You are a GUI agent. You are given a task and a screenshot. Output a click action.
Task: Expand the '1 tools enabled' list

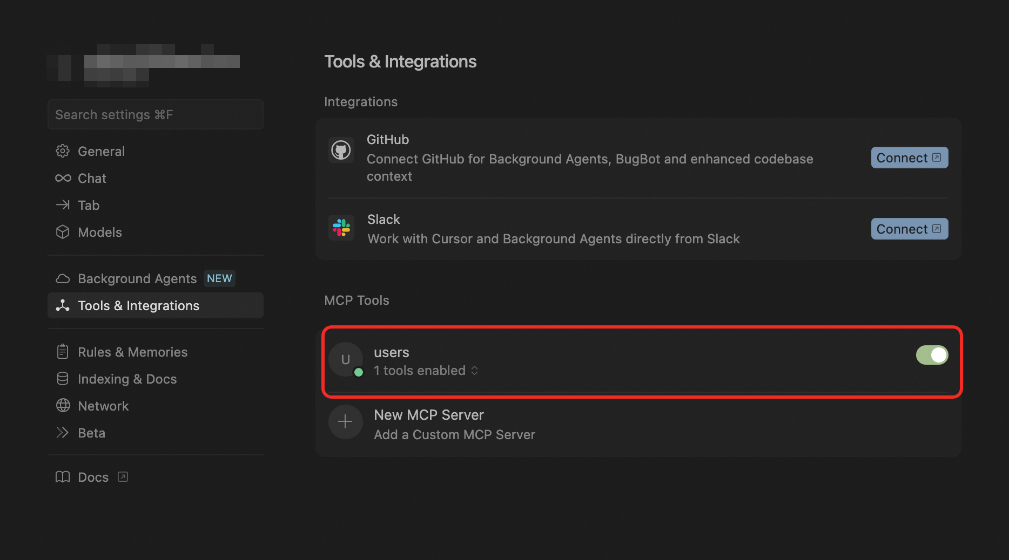coord(426,371)
